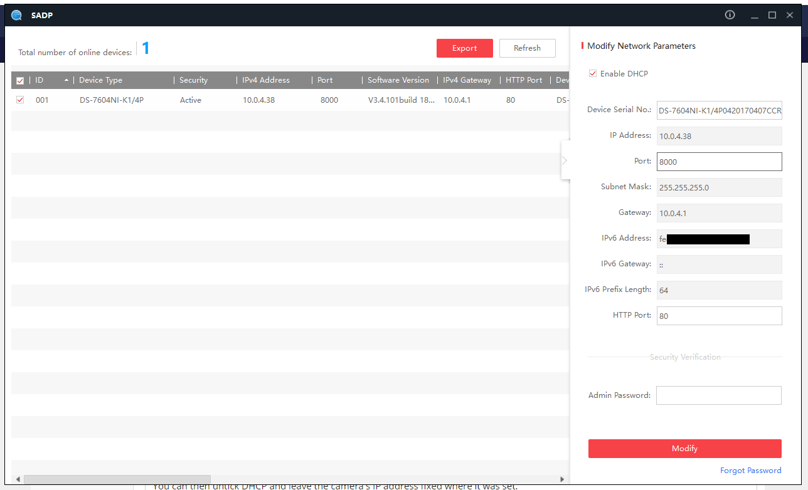This screenshot has width=808, height=490.
Task: Click the ID column sort arrow
Action: click(66, 80)
